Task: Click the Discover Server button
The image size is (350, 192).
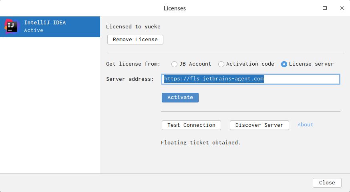Action: 259,125
